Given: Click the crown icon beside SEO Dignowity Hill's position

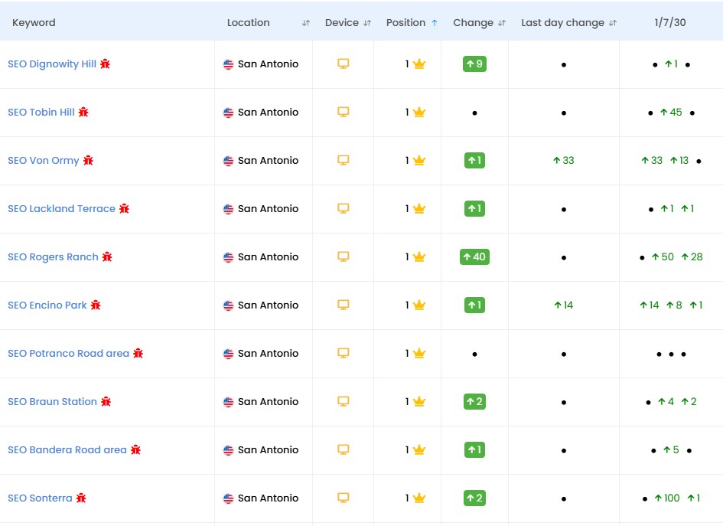Looking at the screenshot, I should pos(418,64).
